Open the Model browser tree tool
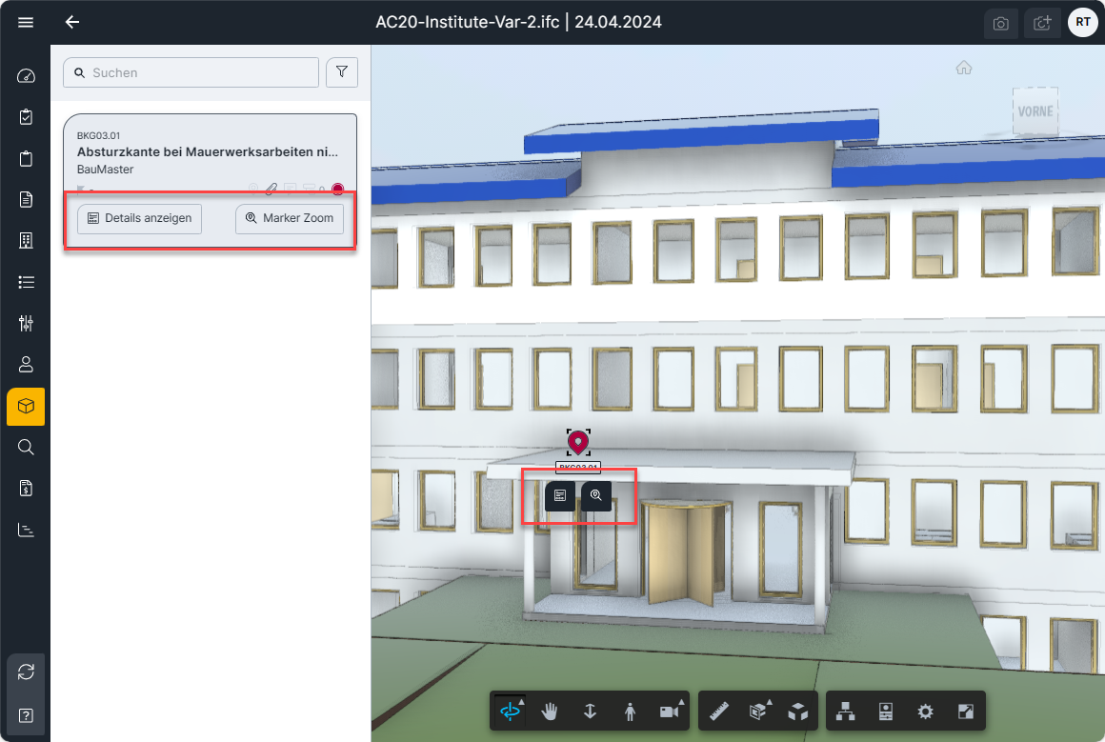The image size is (1105, 742). 846,712
